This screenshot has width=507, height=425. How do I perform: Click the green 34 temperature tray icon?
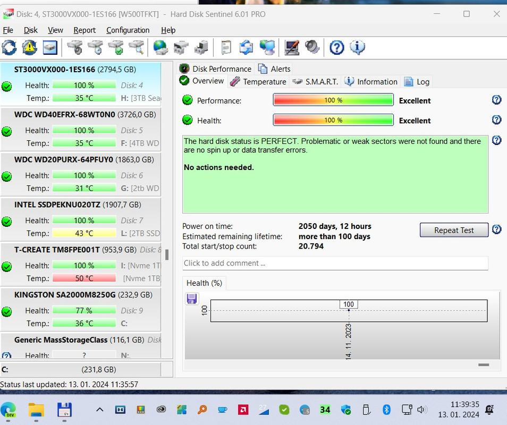pos(325,410)
